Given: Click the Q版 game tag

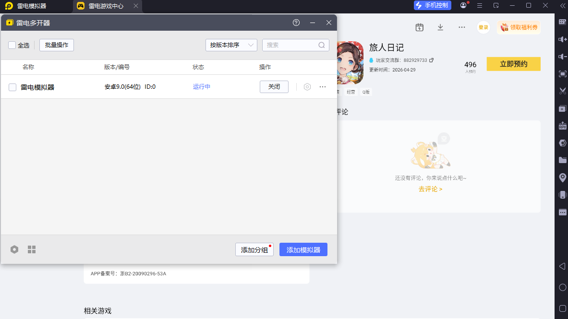Looking at the screenshot, I should click(x=366, y=92).
